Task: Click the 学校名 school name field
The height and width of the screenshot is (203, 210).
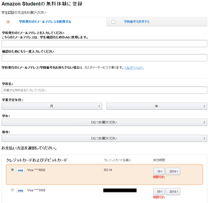Action: (x=104, y=90)
